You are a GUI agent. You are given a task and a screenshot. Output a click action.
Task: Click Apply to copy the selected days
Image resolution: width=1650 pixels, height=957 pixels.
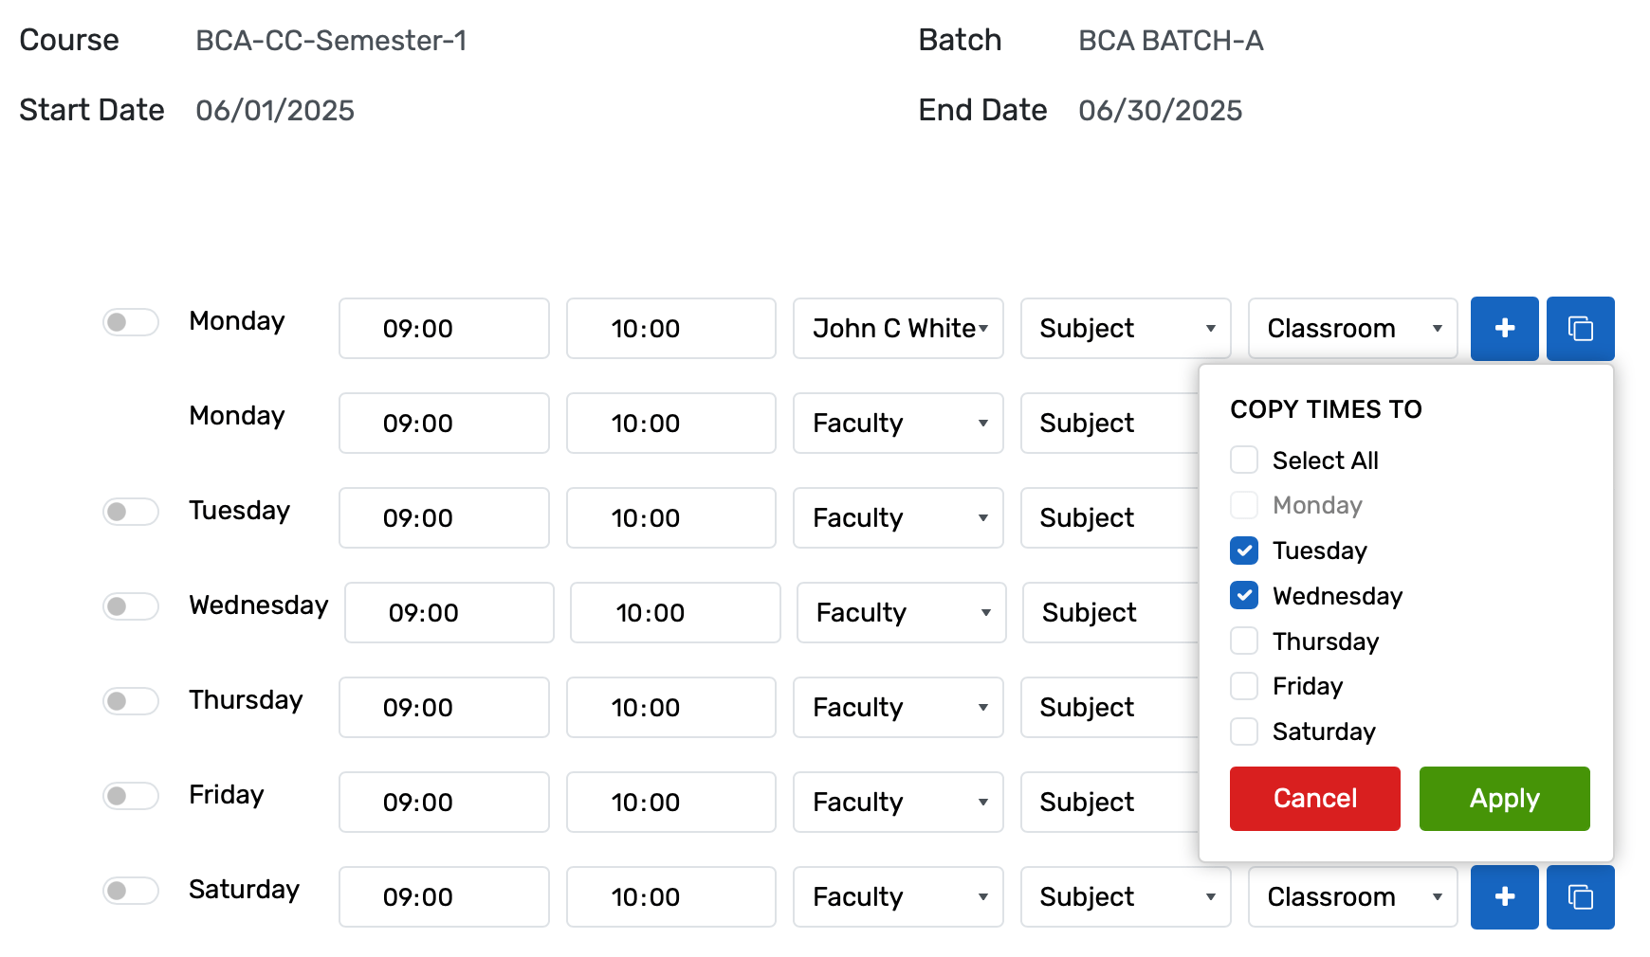(1504, 798)
